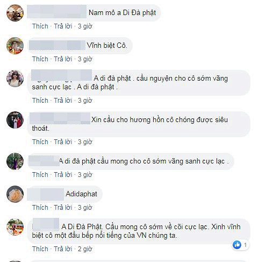Click 'Thích' under 'đầu bếp nổi tiếng' comment
Screen dimensions: 266x262
(40, 249)
